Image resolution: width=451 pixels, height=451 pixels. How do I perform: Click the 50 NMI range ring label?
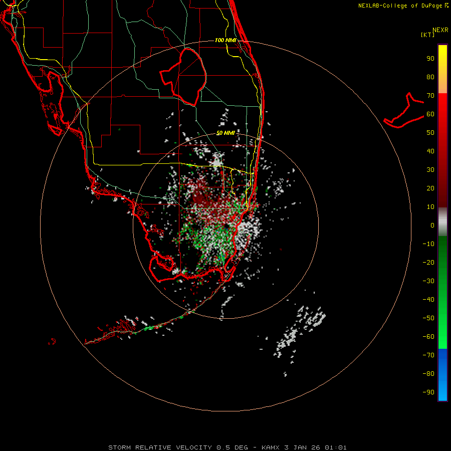point(225,133)
